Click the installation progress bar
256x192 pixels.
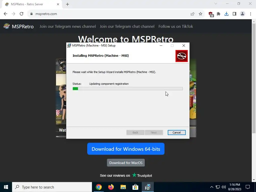[127, 89]
